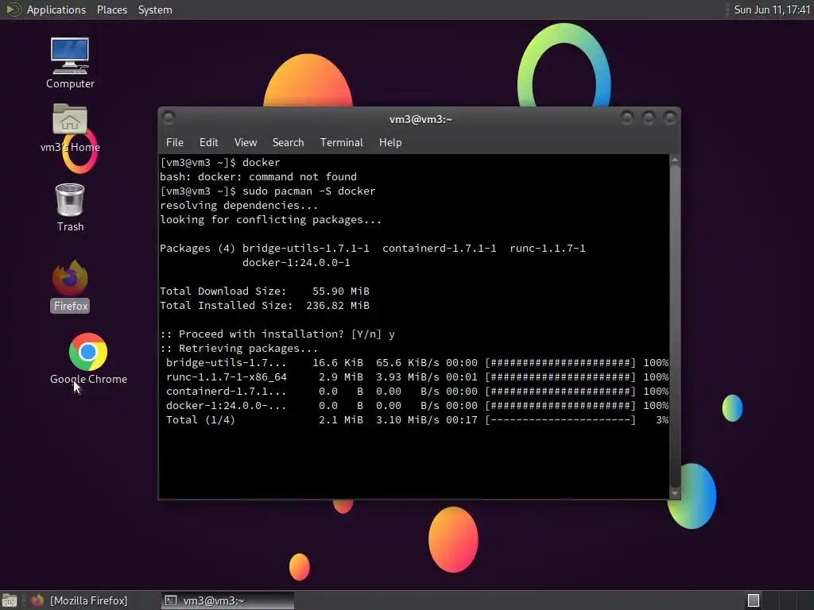814x610 pixels.
Task: Minimize the vm3@vm3 terminal window
Action: tap(627, 118)
